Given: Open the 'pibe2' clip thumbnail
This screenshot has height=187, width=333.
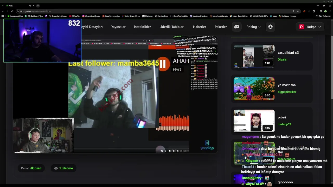Looking at the screenshot, I should point(254,121).
